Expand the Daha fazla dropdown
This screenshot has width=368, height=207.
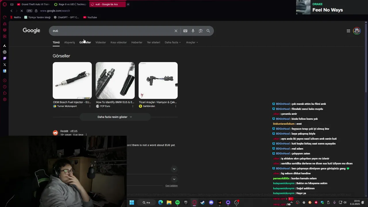(x=173, y=42)
